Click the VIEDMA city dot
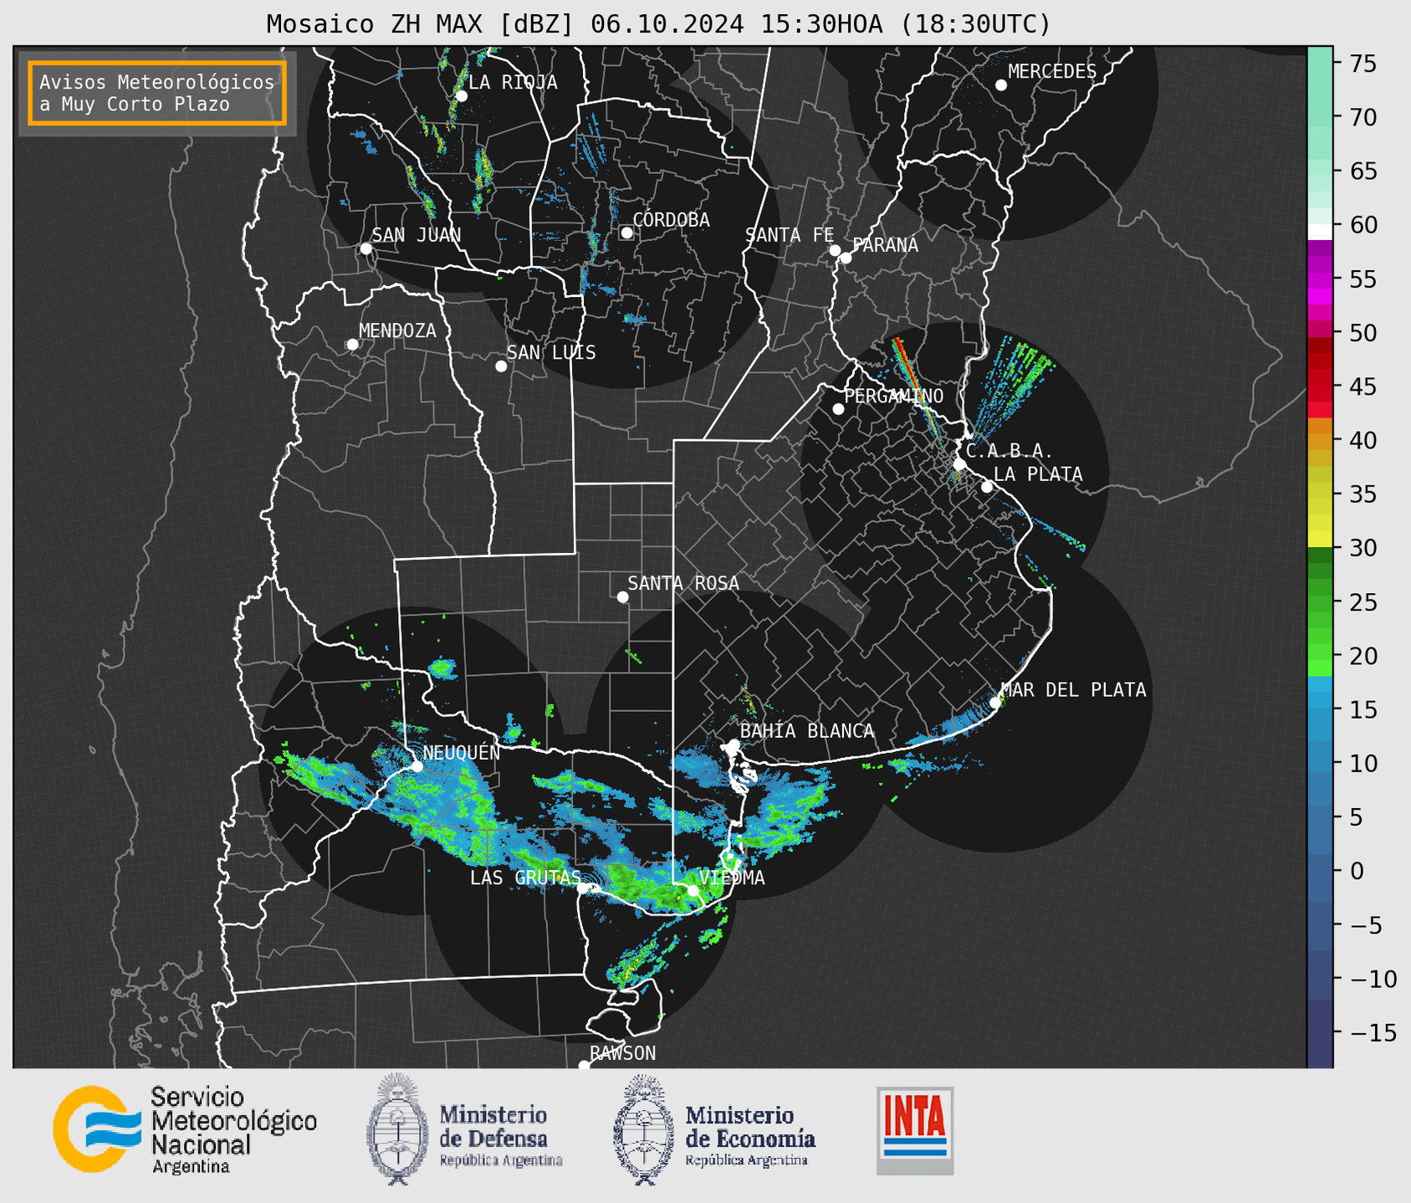The image size is (1411, 1203). 693,890
